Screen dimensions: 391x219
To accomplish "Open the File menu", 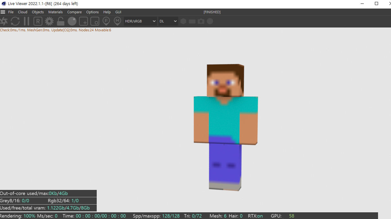I will (11, 12).
